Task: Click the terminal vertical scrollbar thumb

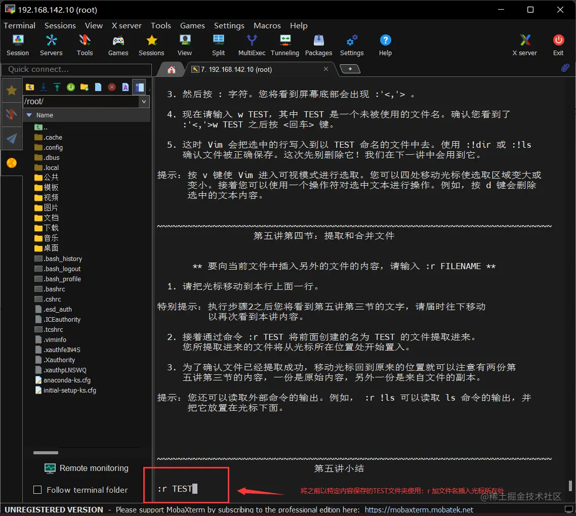Action: [x=570, y=486]
